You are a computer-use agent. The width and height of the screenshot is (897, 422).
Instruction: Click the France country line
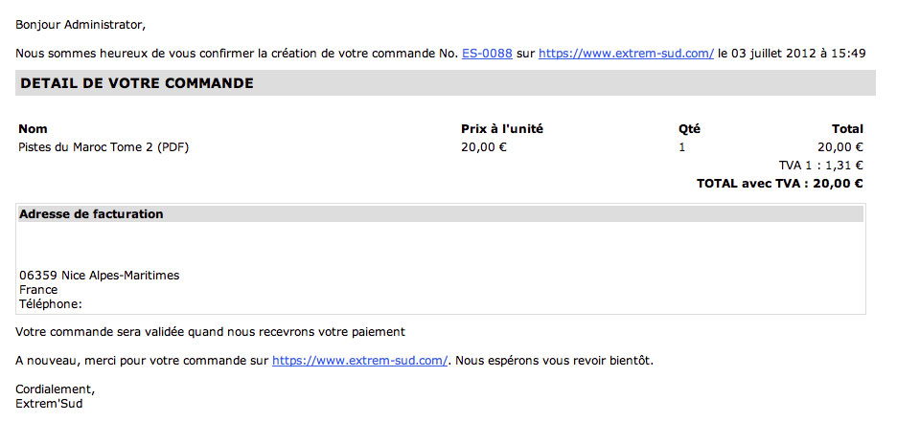(38, 290)
